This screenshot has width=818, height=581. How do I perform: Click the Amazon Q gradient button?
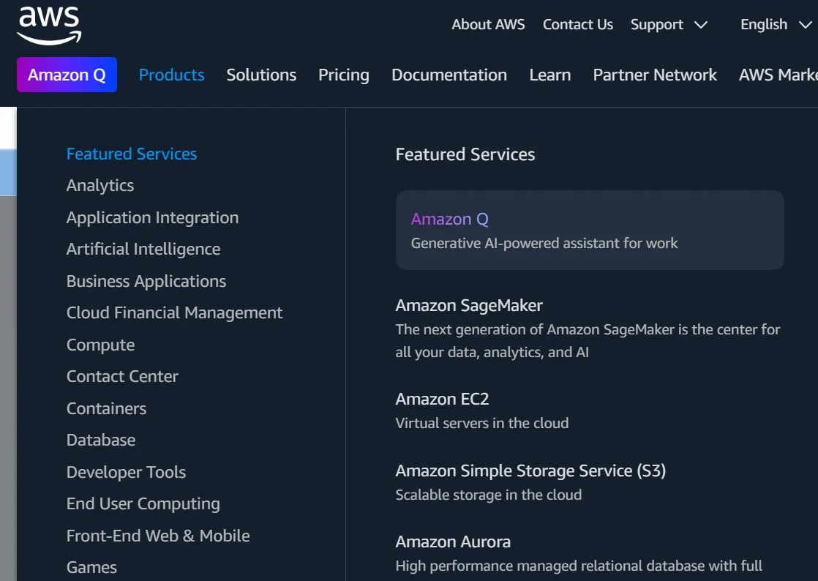[67, 75]
